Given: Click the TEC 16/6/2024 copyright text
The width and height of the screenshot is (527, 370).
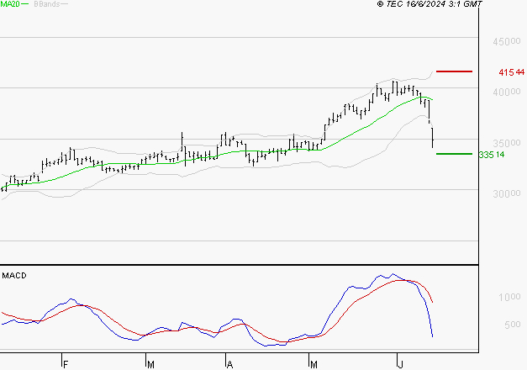Looking at the screenshot, I should (x=430, y=4).
